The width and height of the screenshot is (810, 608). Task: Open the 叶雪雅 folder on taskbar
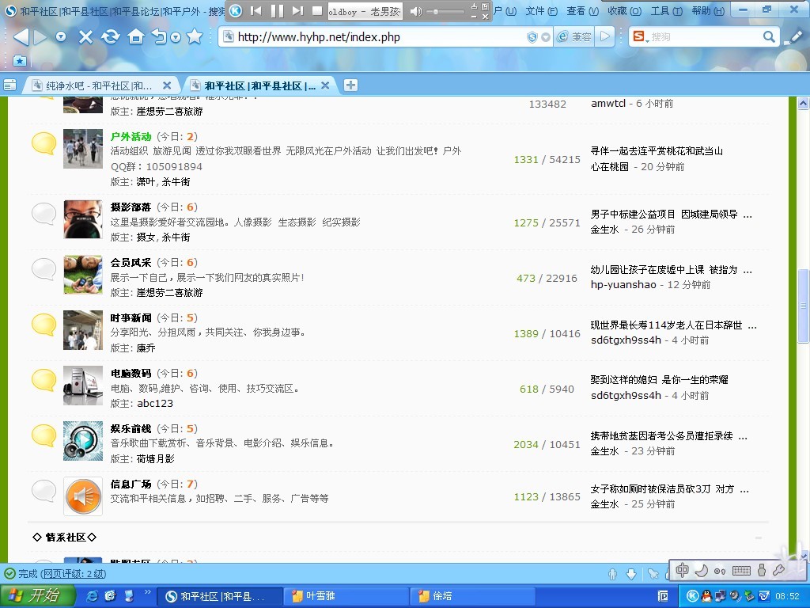pos(345,596)
